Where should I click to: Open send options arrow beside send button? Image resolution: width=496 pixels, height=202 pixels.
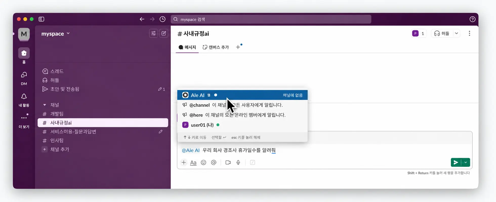[x=466, y=162]
